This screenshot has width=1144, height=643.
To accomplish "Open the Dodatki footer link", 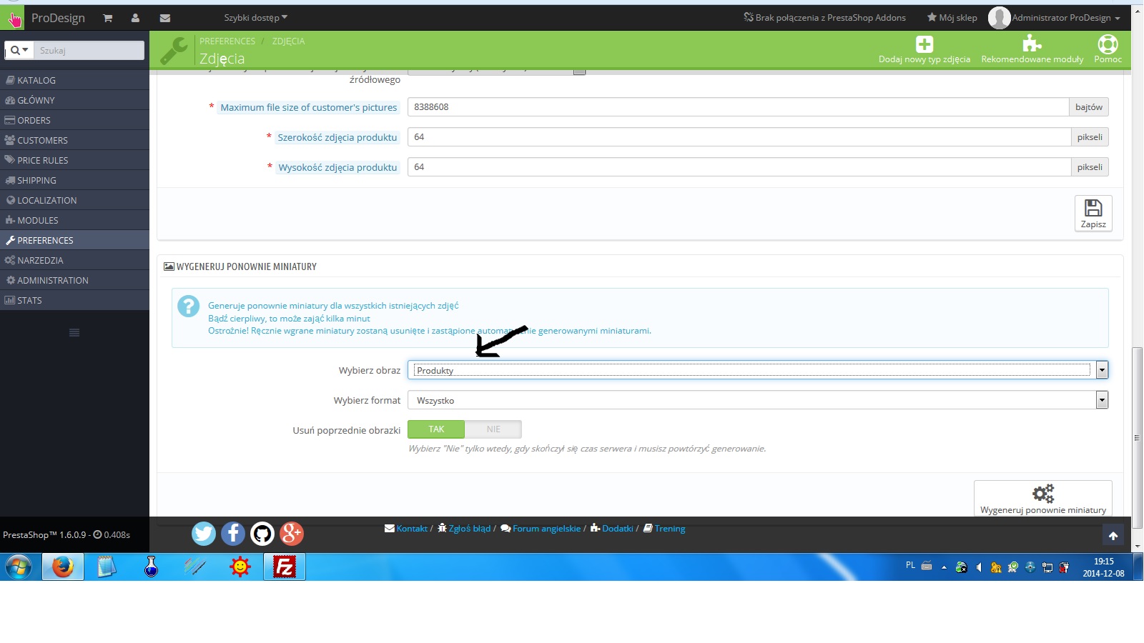I will coord(612,529).
